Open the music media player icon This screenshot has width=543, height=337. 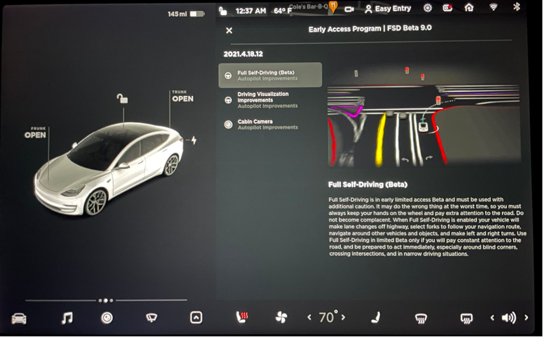point(67,317)
